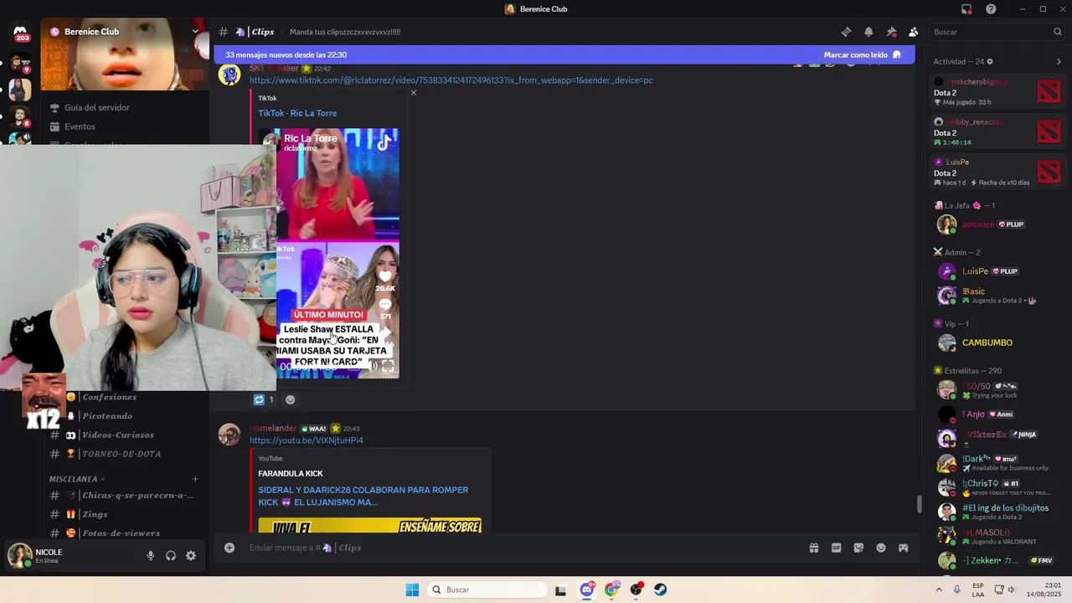
Task: Open activity settings gear next to Actividad
Action: pyautogui.click(x=990, y=61)
